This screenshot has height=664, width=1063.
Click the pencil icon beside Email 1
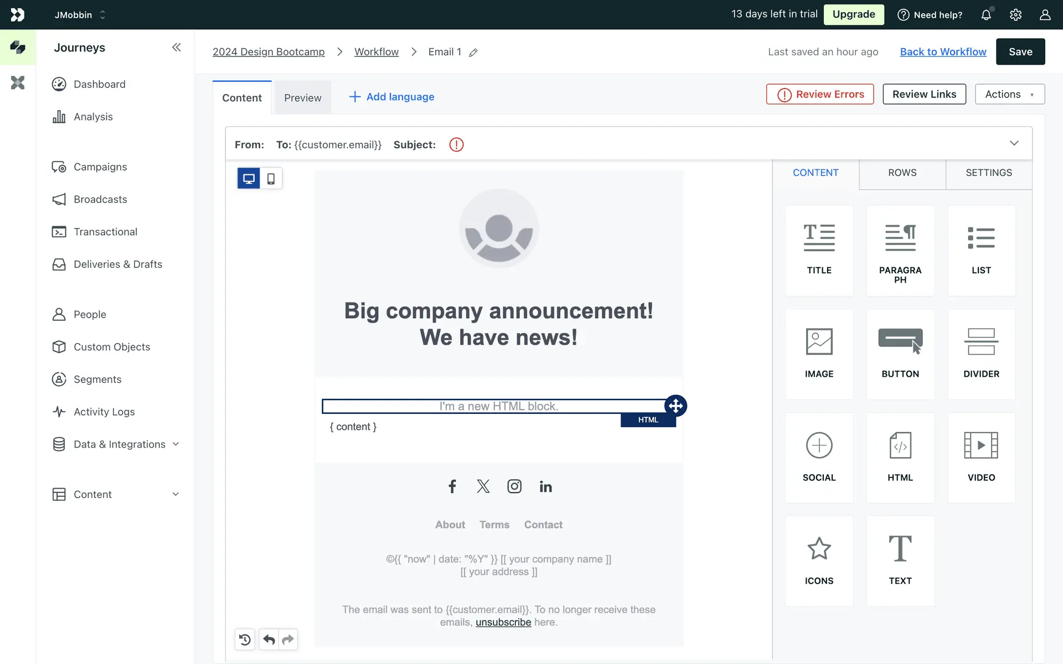pos(473,53)
